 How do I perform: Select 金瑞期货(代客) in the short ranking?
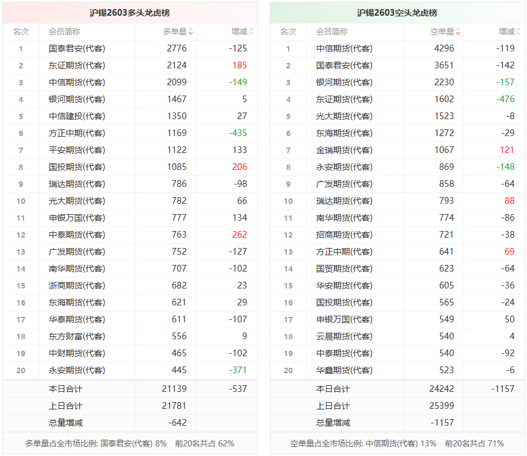[344, 150]
